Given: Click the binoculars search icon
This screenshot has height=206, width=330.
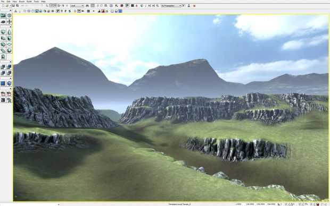Looking at the screenshot, I should (x=87, y=6).
